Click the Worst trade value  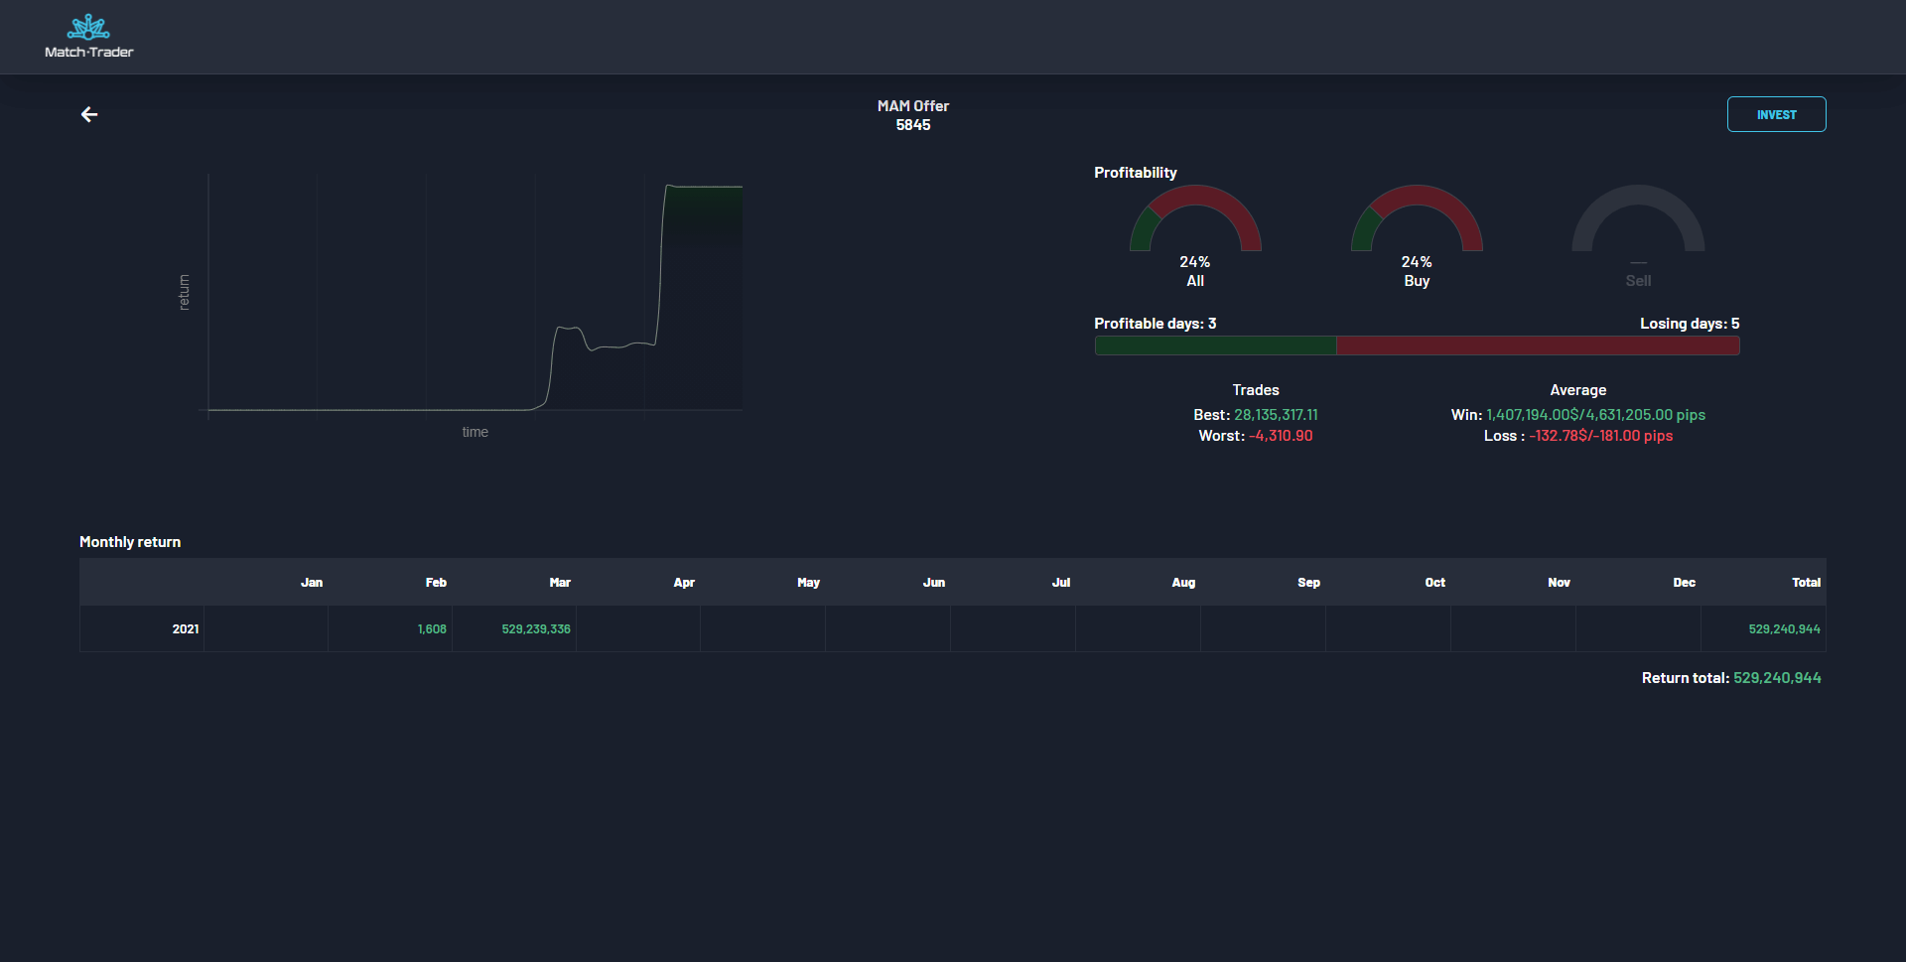[1281, 436]
